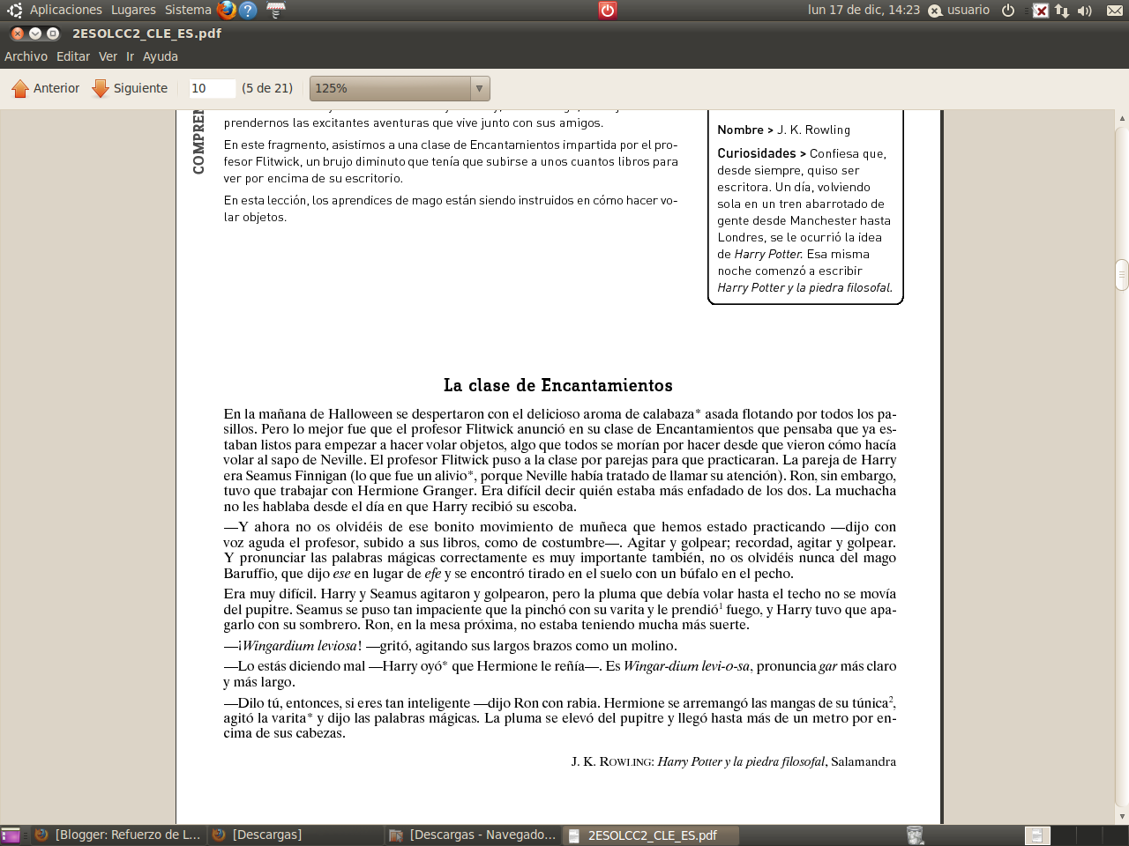Click the scrollbar down arrow

pos(1122,817)
